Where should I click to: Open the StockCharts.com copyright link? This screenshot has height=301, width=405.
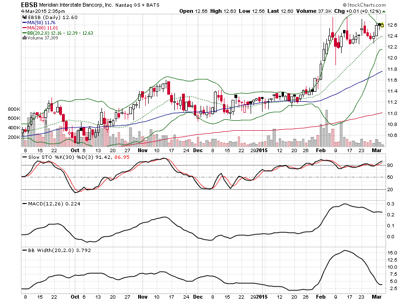point(364,5)
